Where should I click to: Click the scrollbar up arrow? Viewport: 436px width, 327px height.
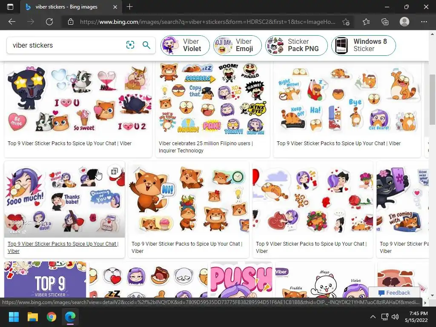tap(433, 34)
